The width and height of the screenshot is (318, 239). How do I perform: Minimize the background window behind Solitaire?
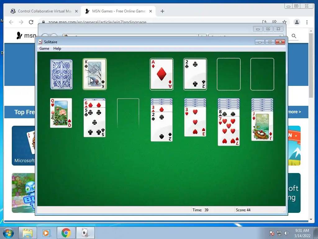click(x=258, y=29)
